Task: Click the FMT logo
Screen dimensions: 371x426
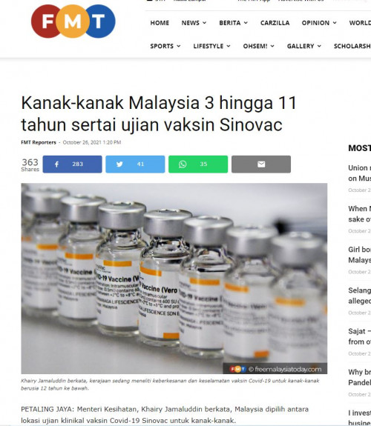Action: click(x=73, y=21)
